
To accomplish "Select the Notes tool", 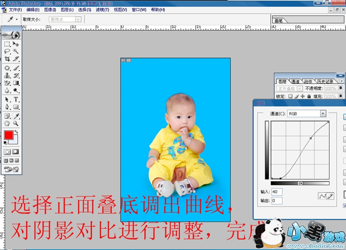I will [x=7, y=116].
